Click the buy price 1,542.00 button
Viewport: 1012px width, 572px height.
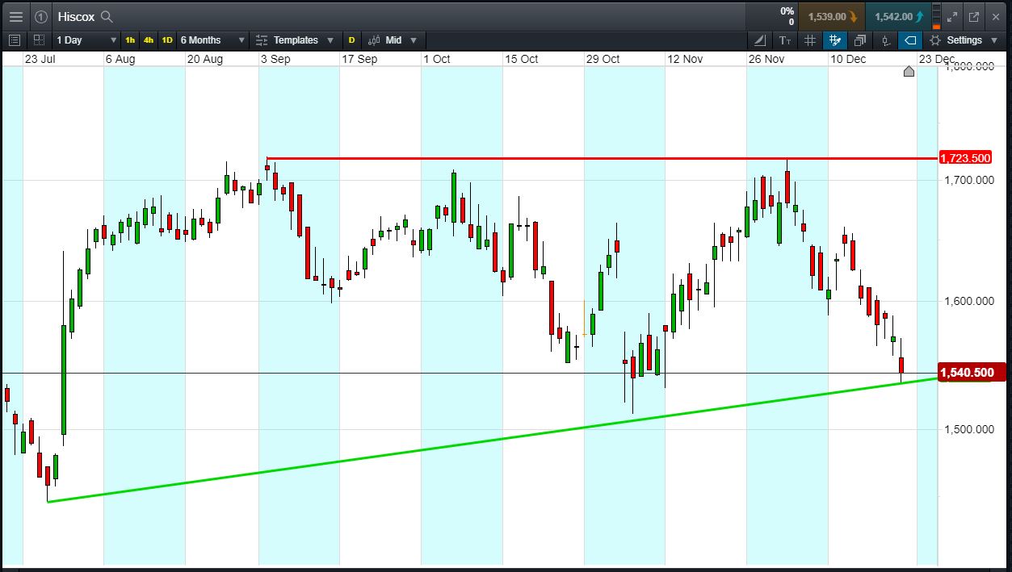tap(897, 16)
